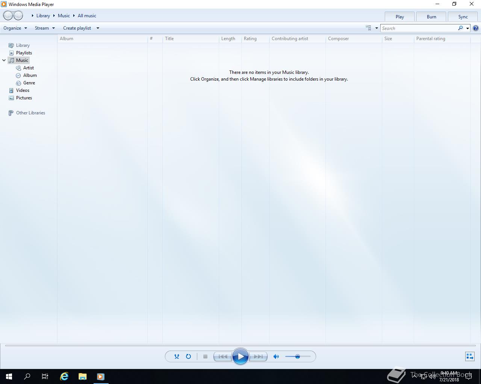
Task: Open the Organize menu
Action: click(15, 28)
